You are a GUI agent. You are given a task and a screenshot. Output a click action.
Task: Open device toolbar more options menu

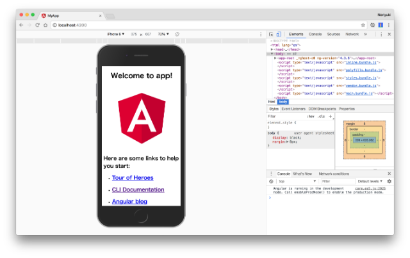[x=261, y=34]
